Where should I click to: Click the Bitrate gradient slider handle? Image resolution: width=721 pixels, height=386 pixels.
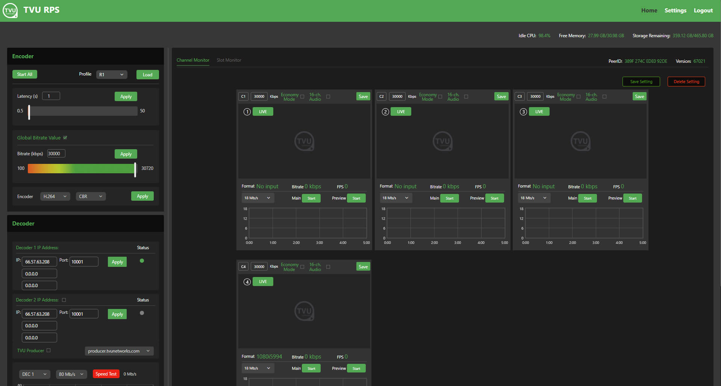135,170
